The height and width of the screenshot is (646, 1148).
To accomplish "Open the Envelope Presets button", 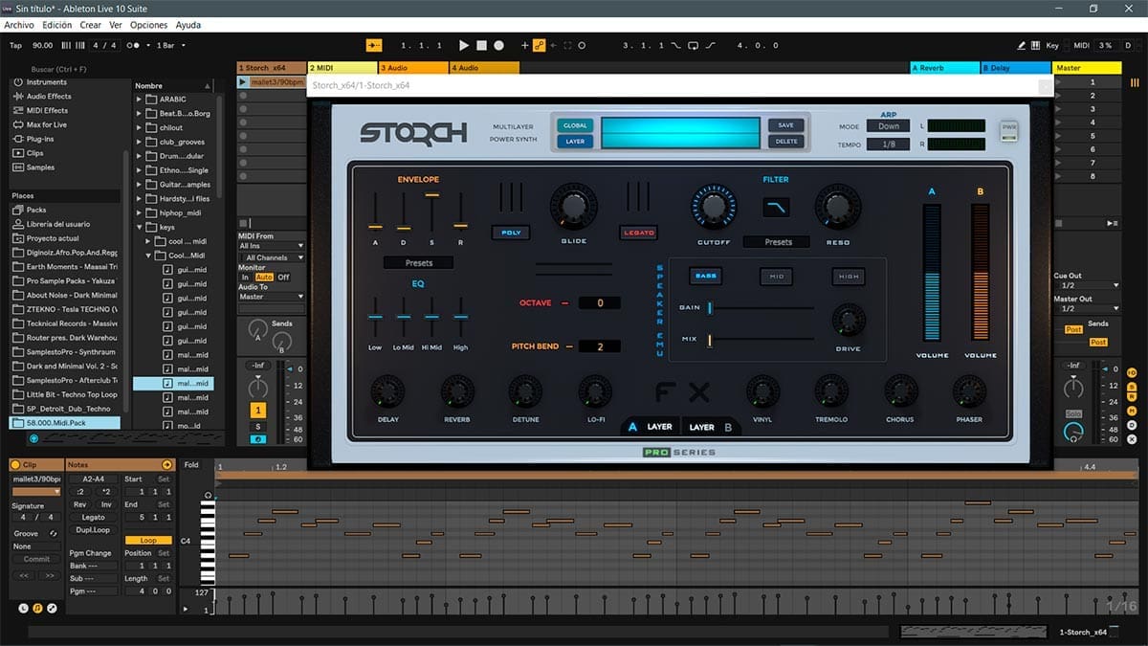I will pos(418,262).
